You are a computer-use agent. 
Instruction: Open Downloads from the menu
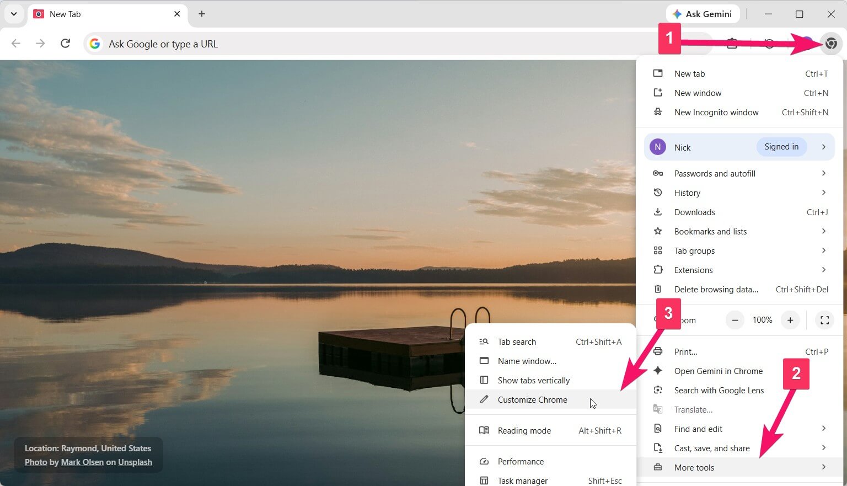pyautogui.click(x=739, y=212)
